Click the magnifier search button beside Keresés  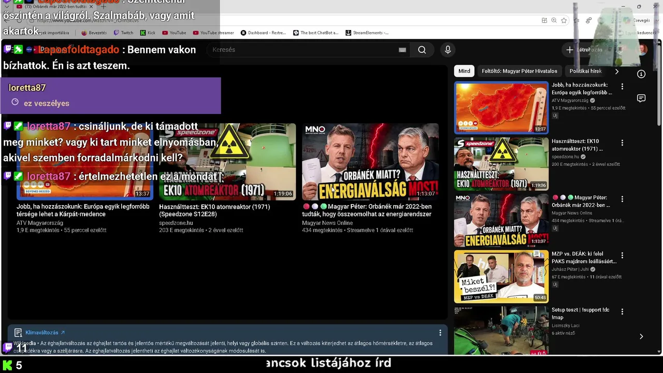coord(422,50)
